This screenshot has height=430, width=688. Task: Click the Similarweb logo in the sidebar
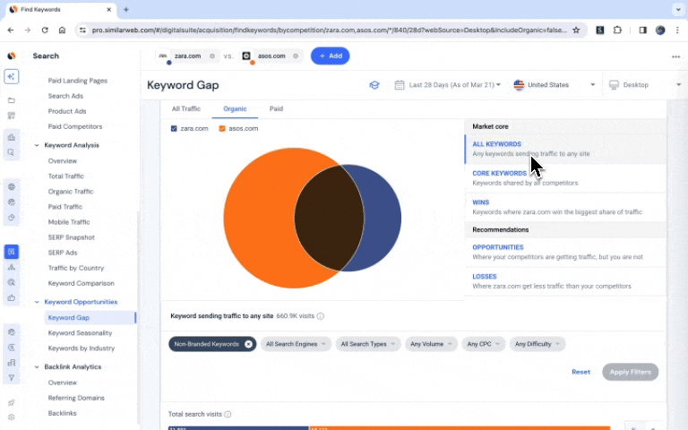click(12, 56)
